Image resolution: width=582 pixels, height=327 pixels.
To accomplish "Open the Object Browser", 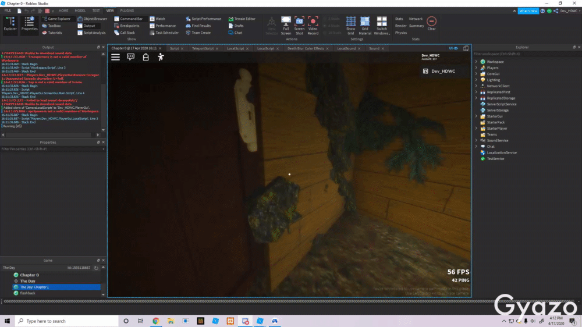I will (92, 19).
